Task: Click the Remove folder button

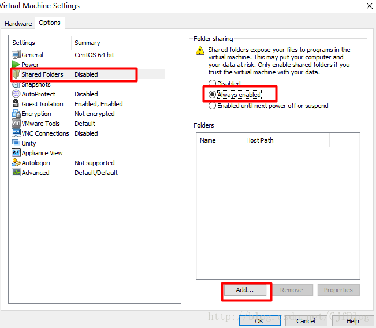Action: [x=292, y=290]
